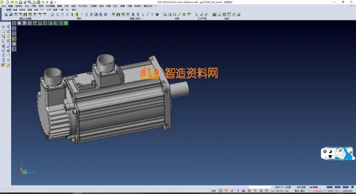Switch to the 尺寸 ribbon tab

pyautogui.click(x=42, y=10)
